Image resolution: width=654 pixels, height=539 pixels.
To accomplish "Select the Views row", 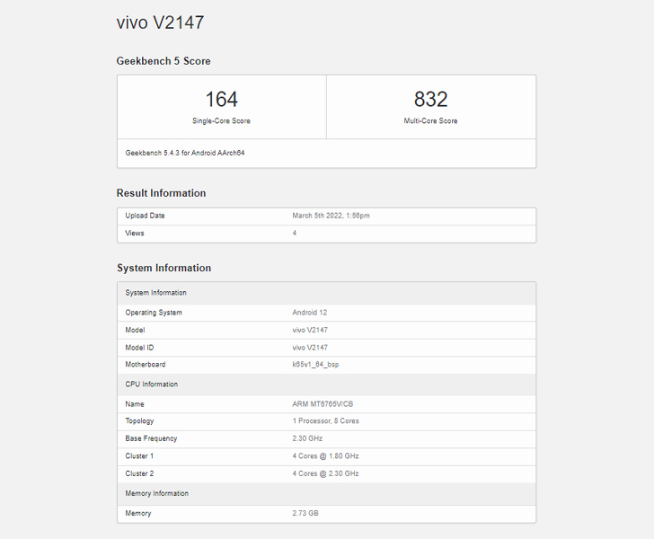I will click(x=327, y=234).
